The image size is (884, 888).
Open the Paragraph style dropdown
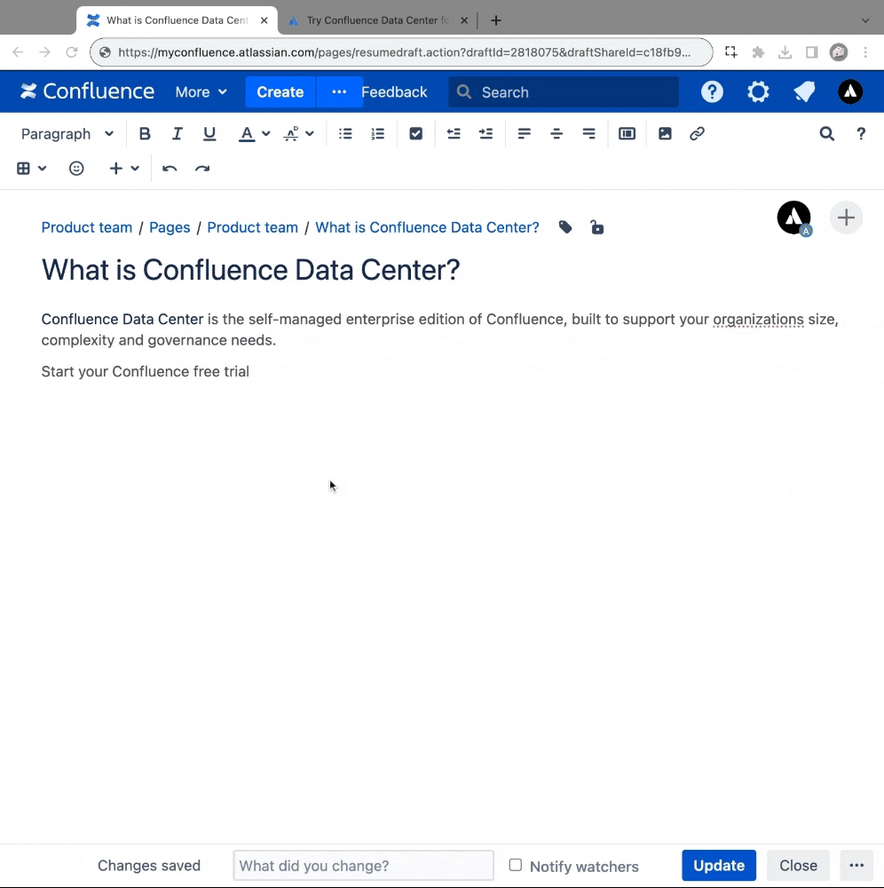tap(67, 134)
